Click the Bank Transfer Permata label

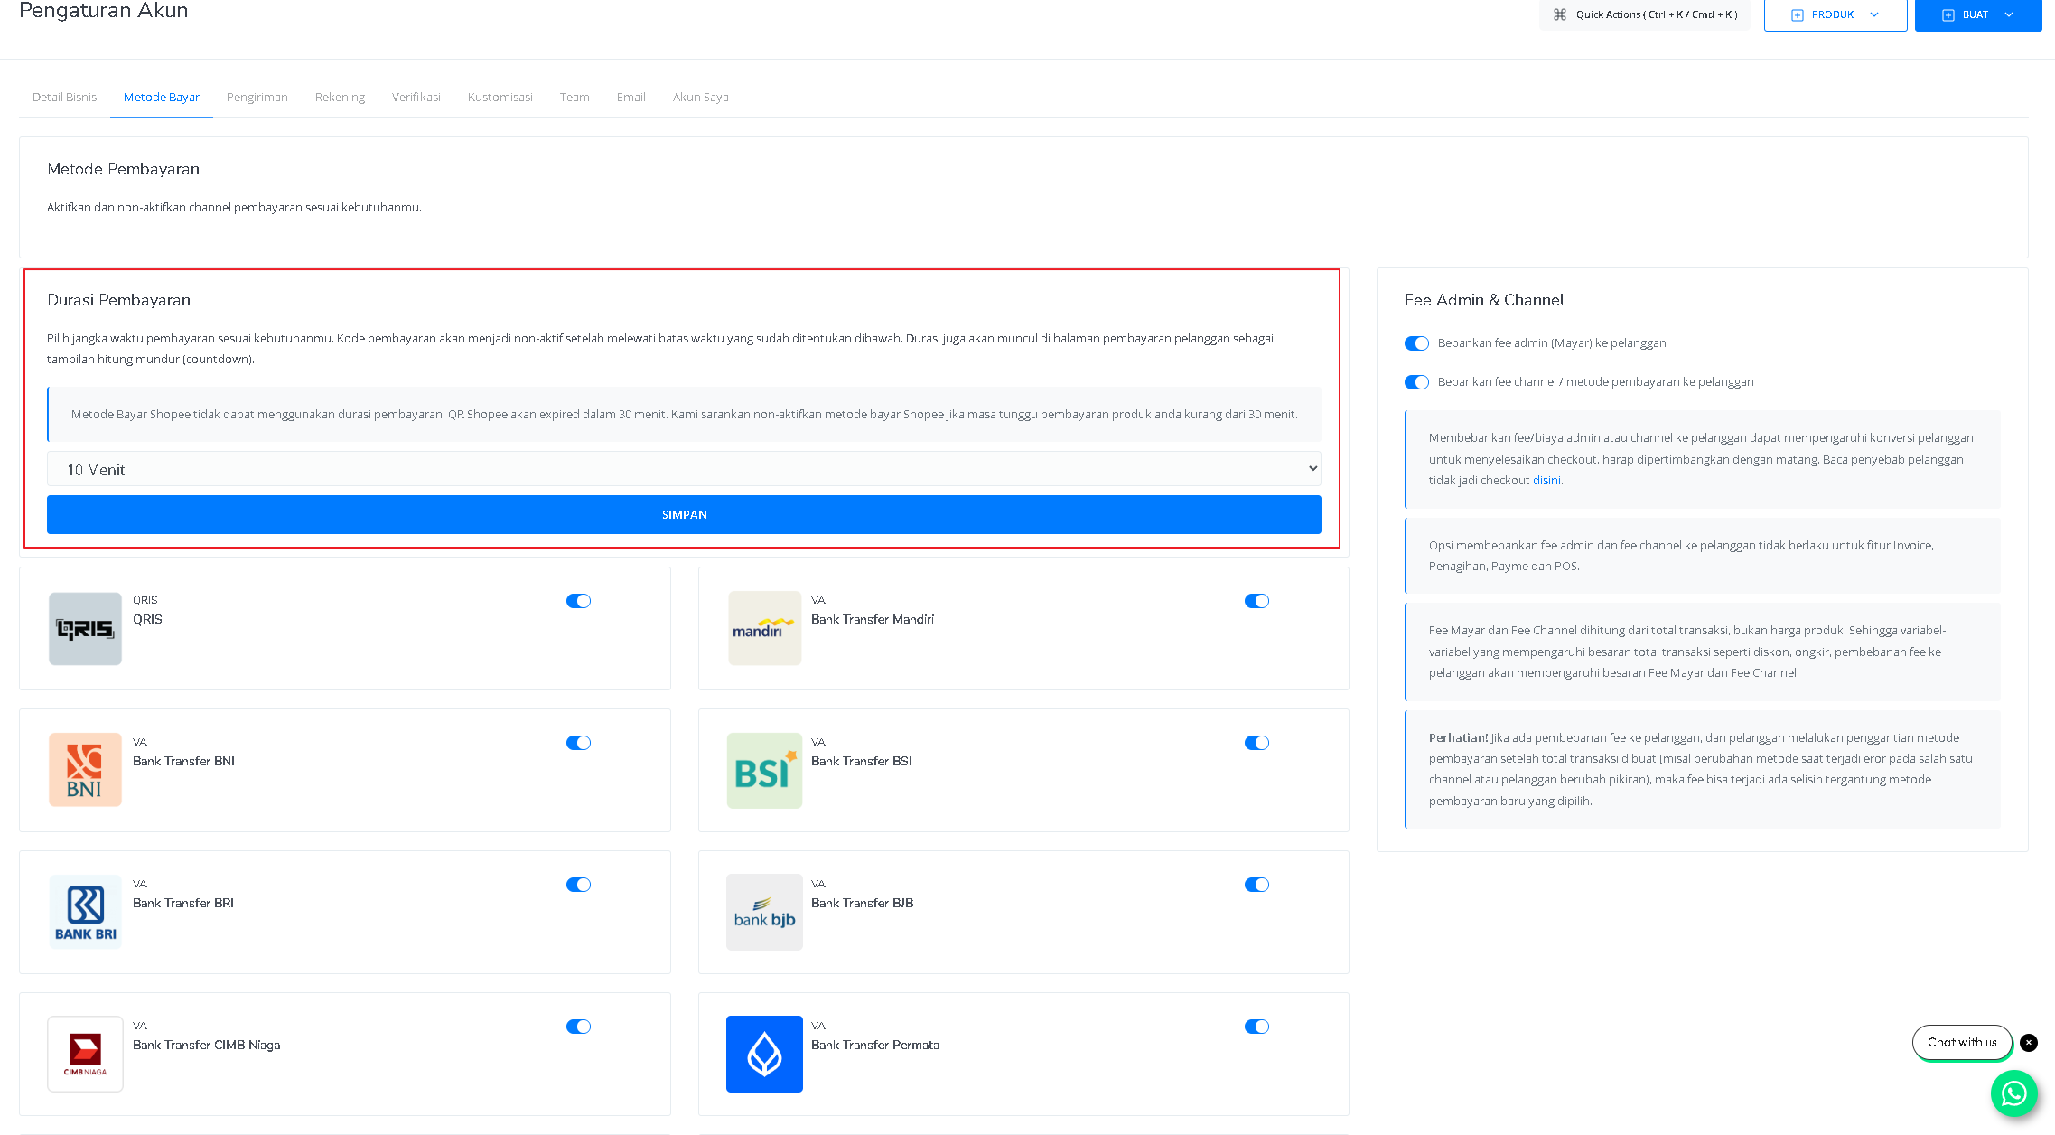875,1045
